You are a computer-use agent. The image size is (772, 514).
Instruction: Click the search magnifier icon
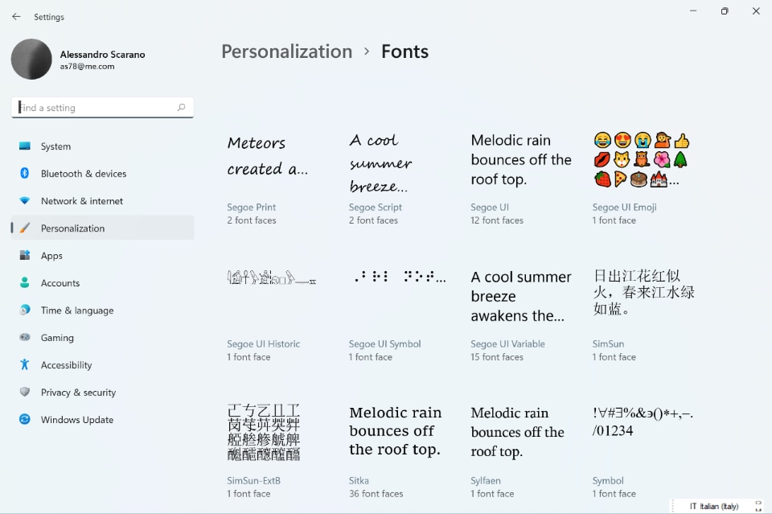pyautogui.click(x=181, y=108)
